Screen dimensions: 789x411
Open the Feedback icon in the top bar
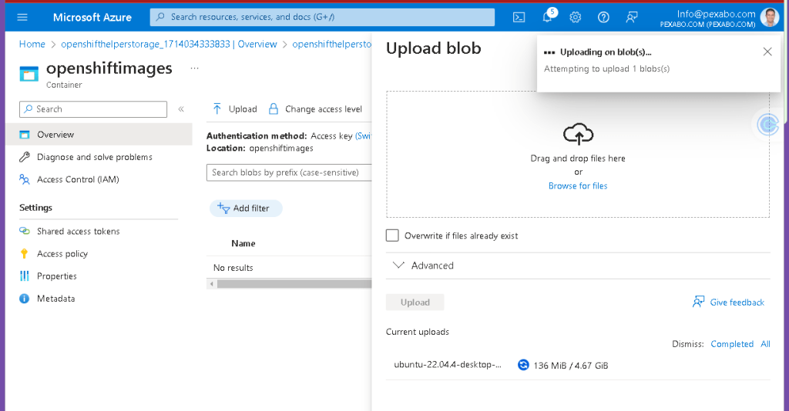632,17
